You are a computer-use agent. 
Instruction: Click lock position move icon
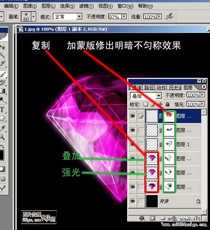click(160, 104)
